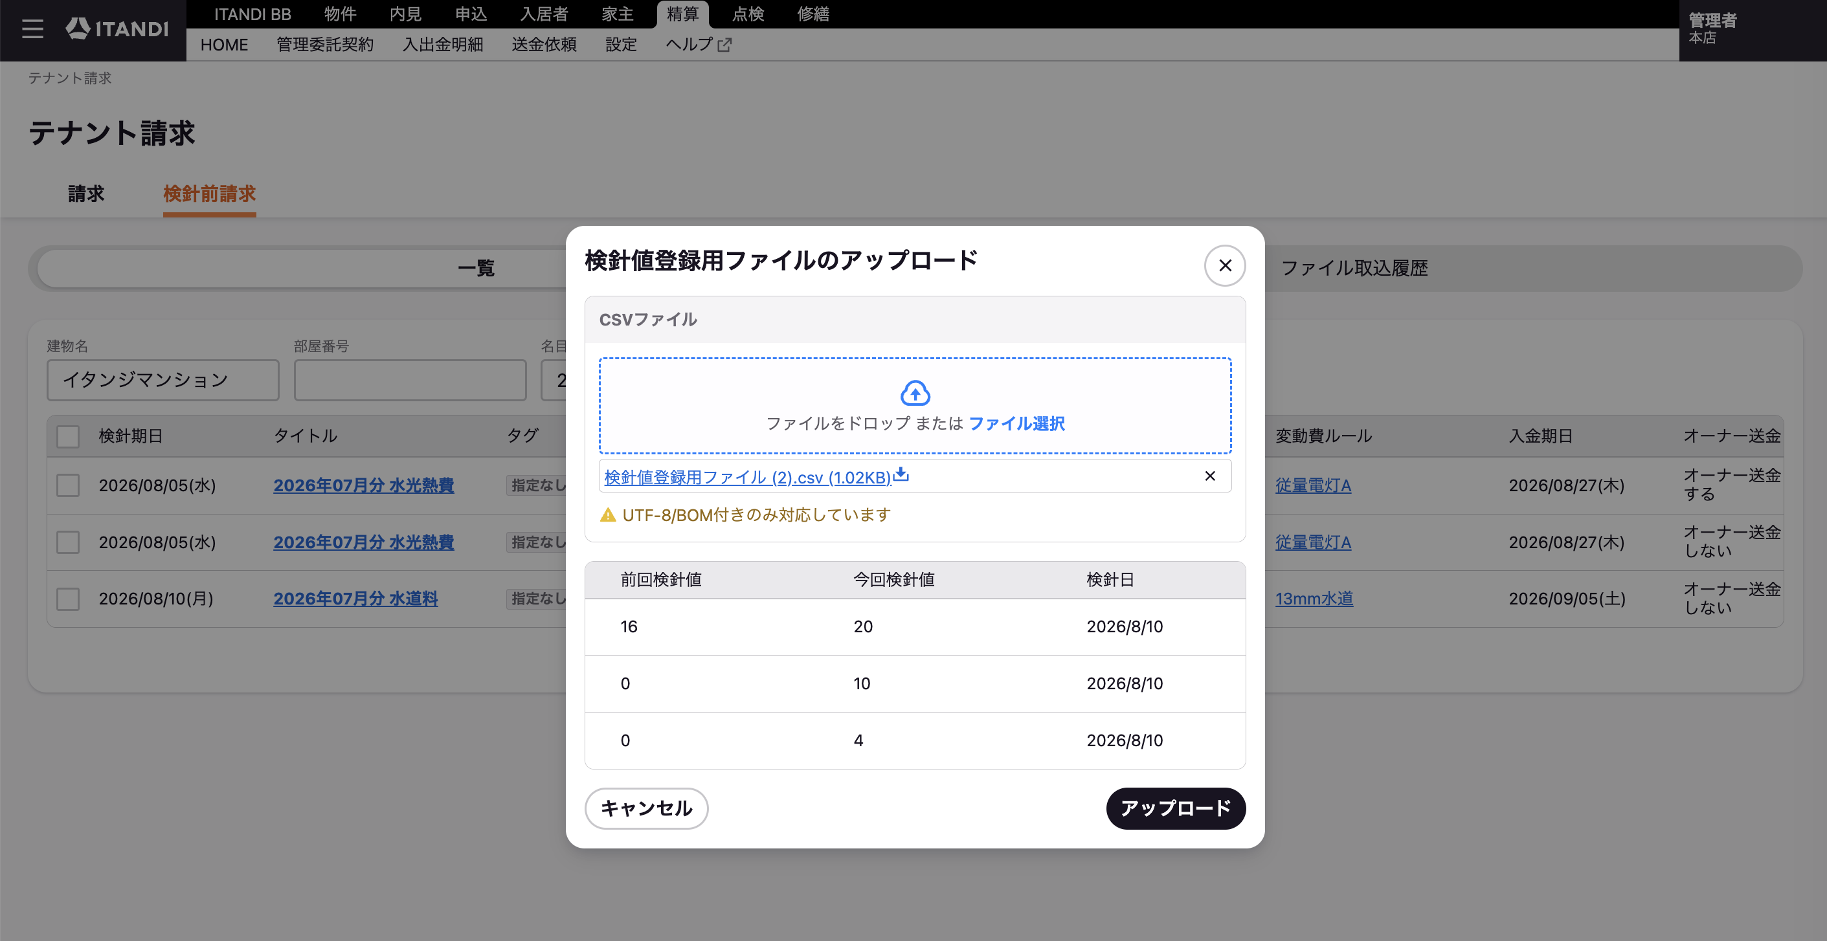The width and height of the screenshot is (1827, 941).
Task: Click the 今回検針値 cell showing 20
Action: [x=863, y=627]
